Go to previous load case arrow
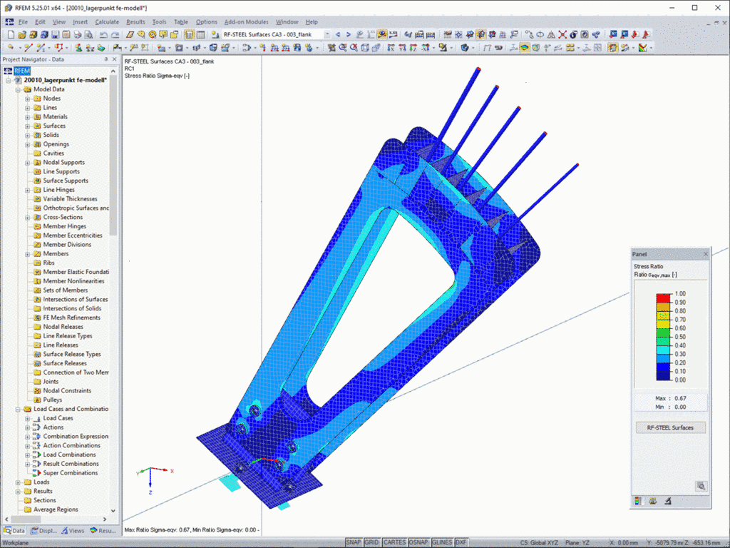 [x=338, y=34]
